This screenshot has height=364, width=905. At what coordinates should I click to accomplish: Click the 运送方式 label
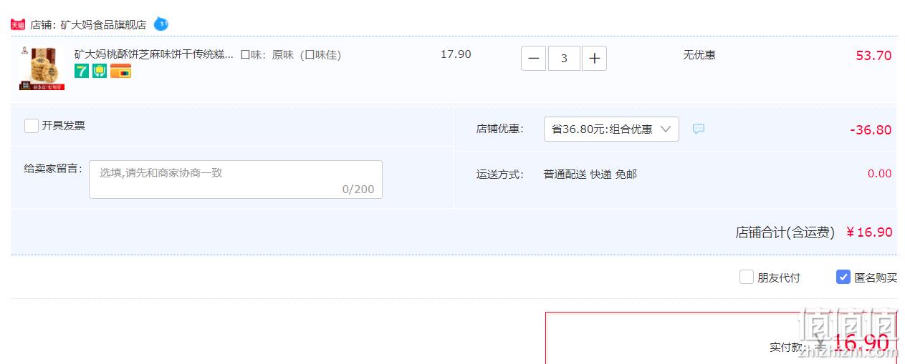[499, 174]
